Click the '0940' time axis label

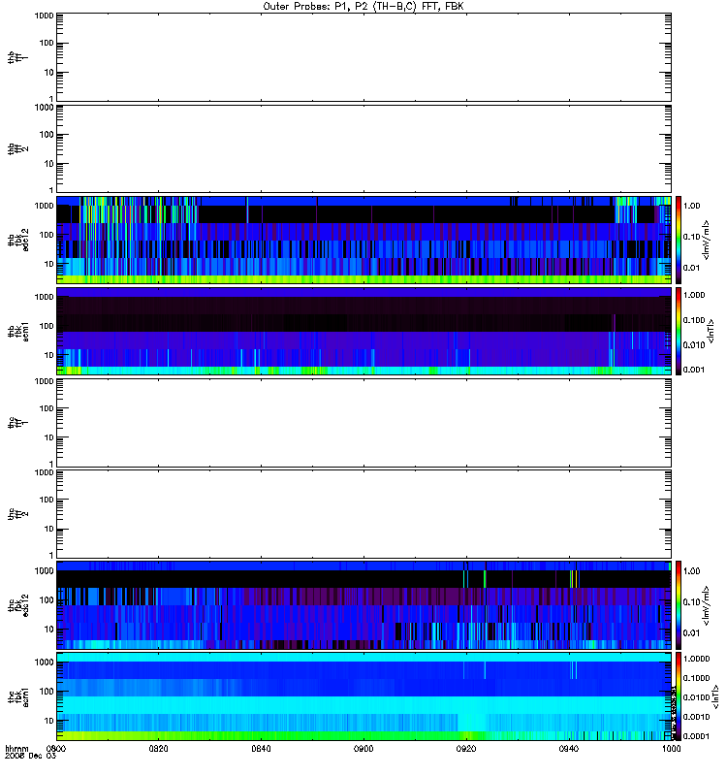(x=569, y=748)
